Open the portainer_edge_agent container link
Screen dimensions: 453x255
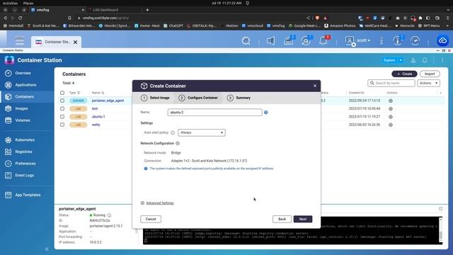108,101
